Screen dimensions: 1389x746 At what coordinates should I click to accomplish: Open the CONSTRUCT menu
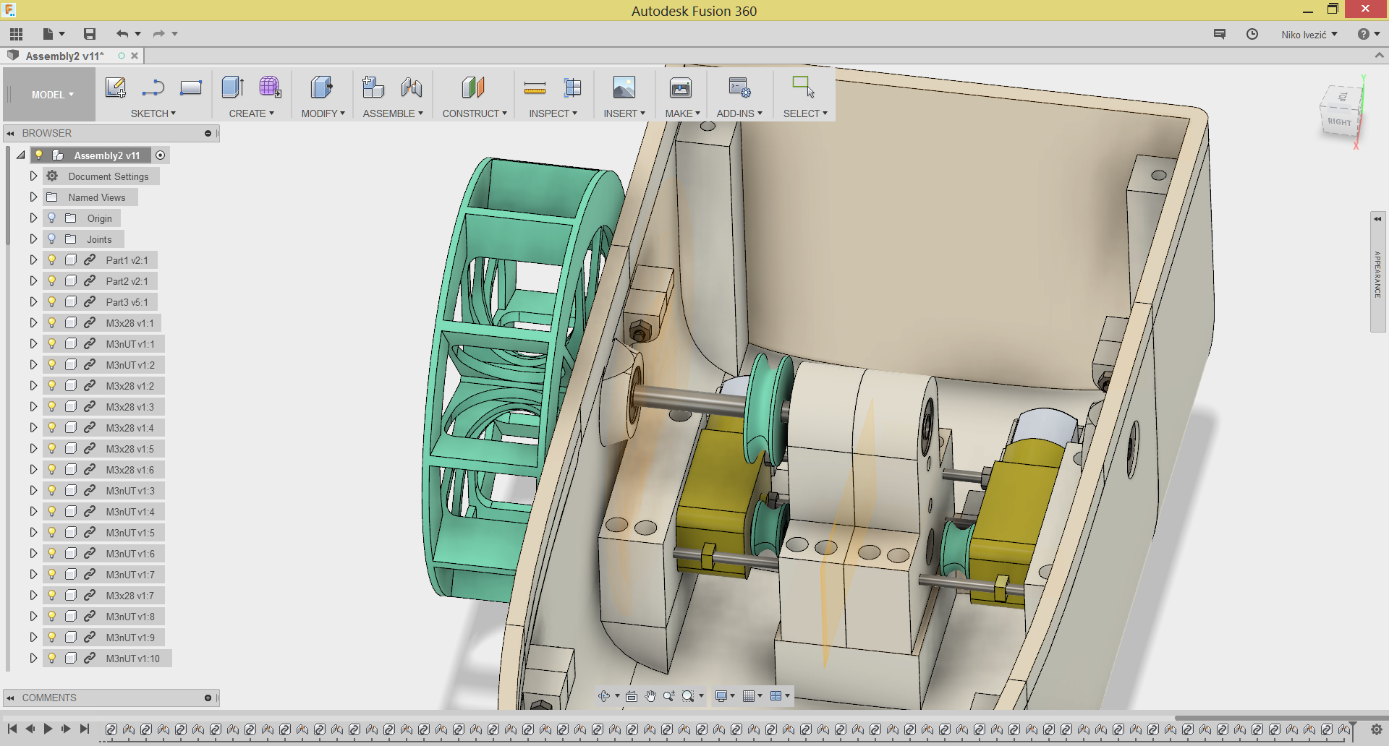pyautogui.click(x=475, y=113)
